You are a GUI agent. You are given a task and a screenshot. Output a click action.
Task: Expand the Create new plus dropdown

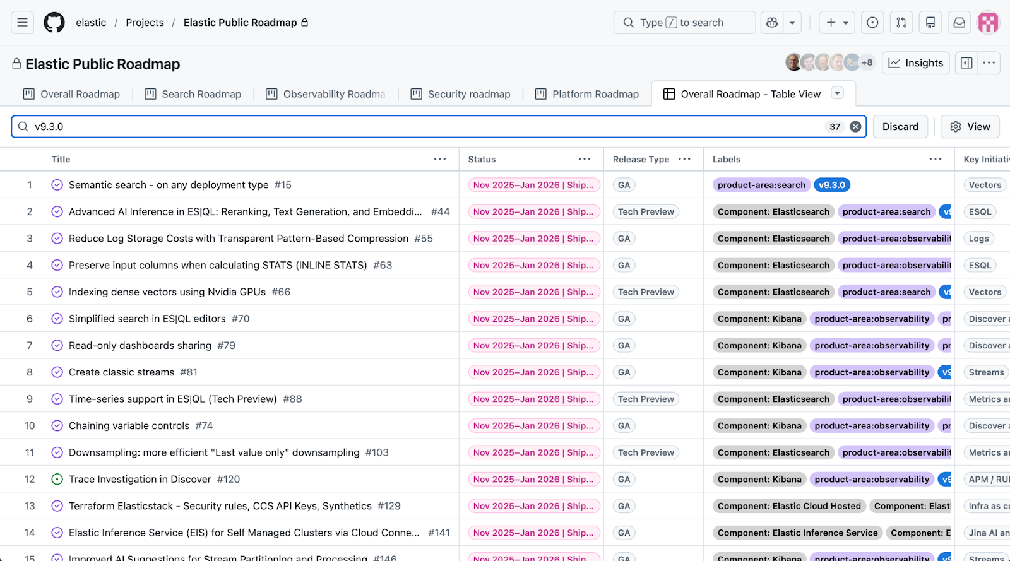click(837, 23)
